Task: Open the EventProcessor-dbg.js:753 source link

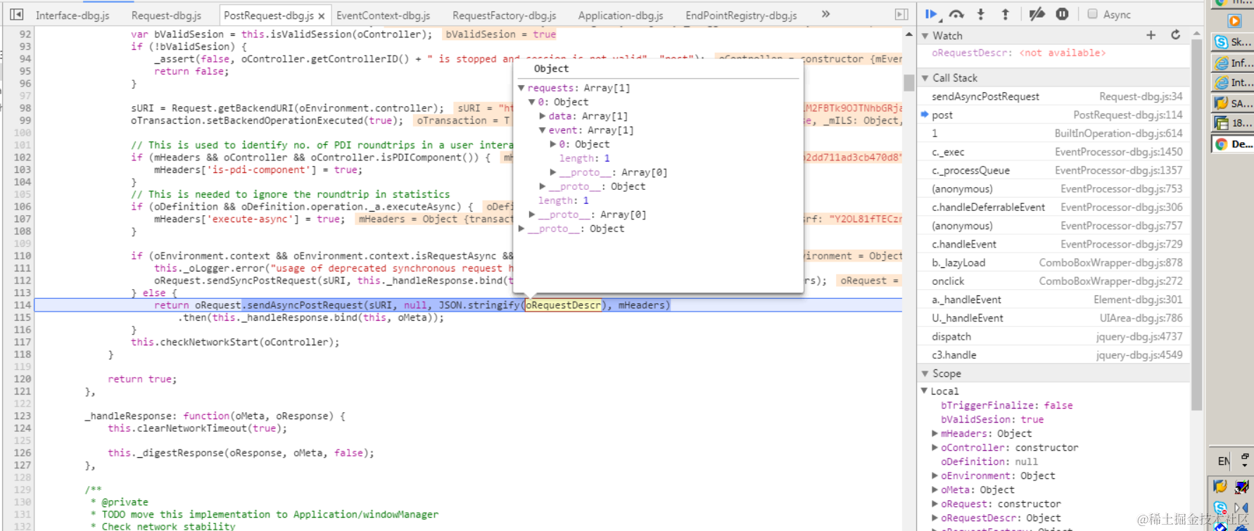Action: 1122,188
